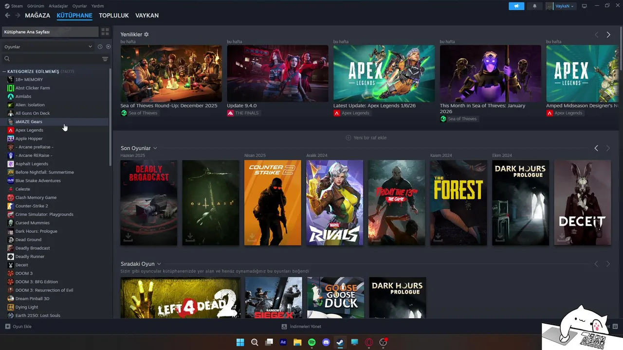
Task: Show previous Son Oyunlar items
Action: coord(596,148)
